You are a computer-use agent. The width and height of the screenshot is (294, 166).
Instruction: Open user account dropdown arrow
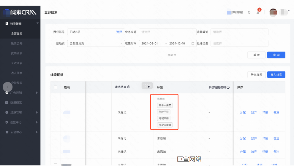(x=289, y=11)
